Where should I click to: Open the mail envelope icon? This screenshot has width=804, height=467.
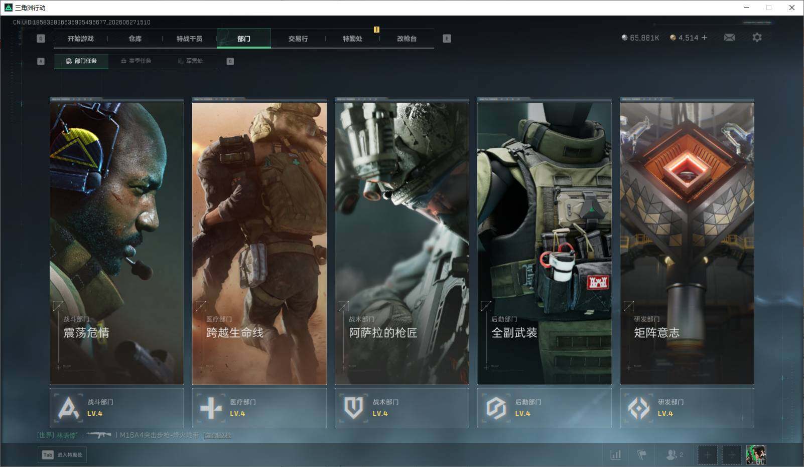pos(729,38)
